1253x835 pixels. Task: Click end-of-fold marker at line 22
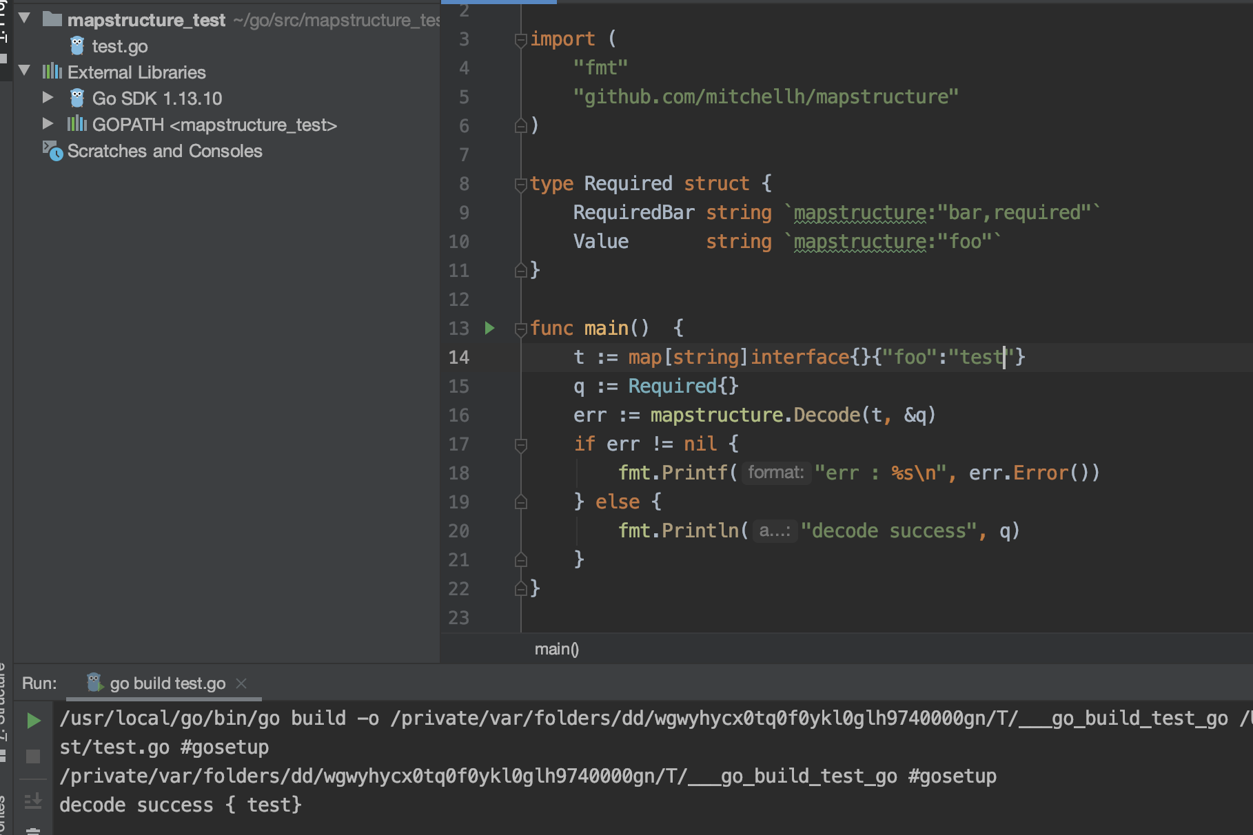point(521,588)
